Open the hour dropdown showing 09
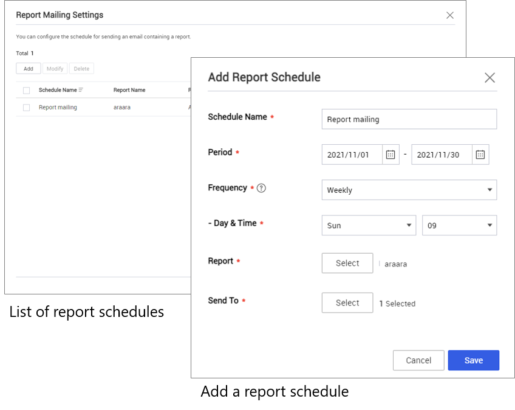Image resolution: width=515 pixels, height=410 pixels. 459,225
